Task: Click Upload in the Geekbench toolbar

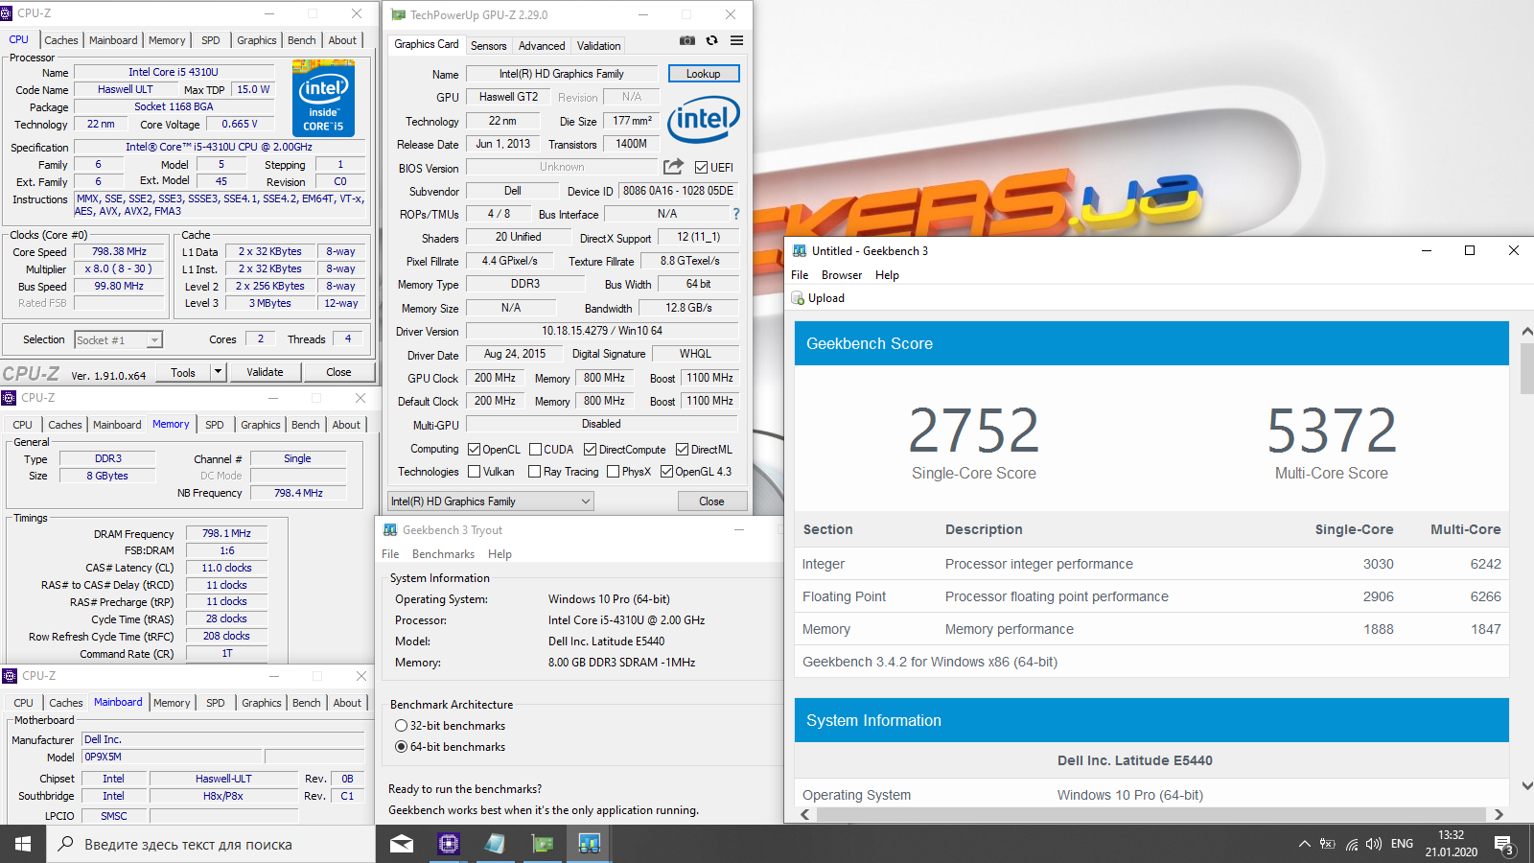Action: click(818, 298)
